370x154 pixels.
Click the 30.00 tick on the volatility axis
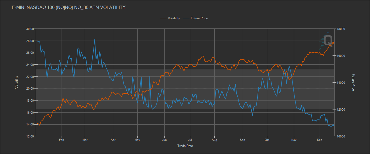30,29
